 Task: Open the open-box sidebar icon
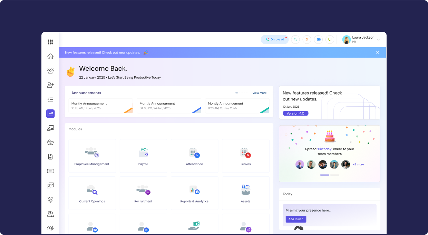click(x=50, y=142)
